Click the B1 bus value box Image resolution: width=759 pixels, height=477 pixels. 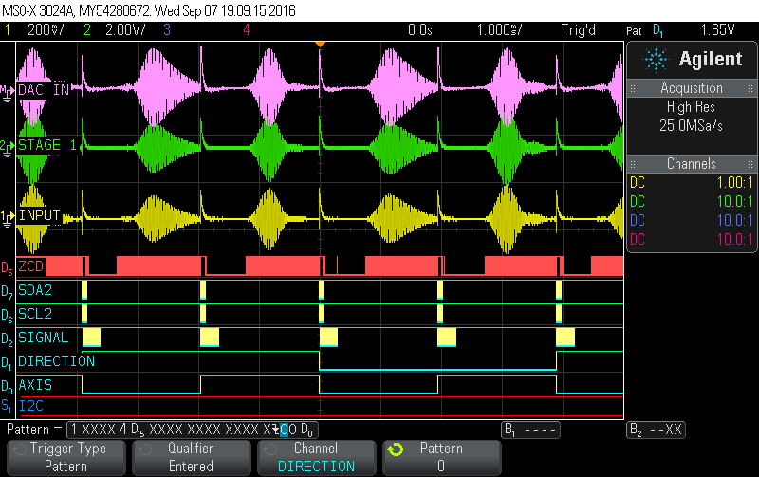click(530, 430)
